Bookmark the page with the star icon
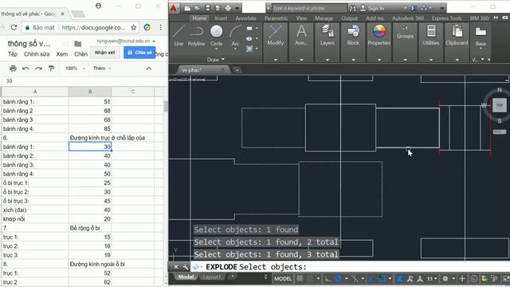 pyautogui.click(x=133, y=28)
